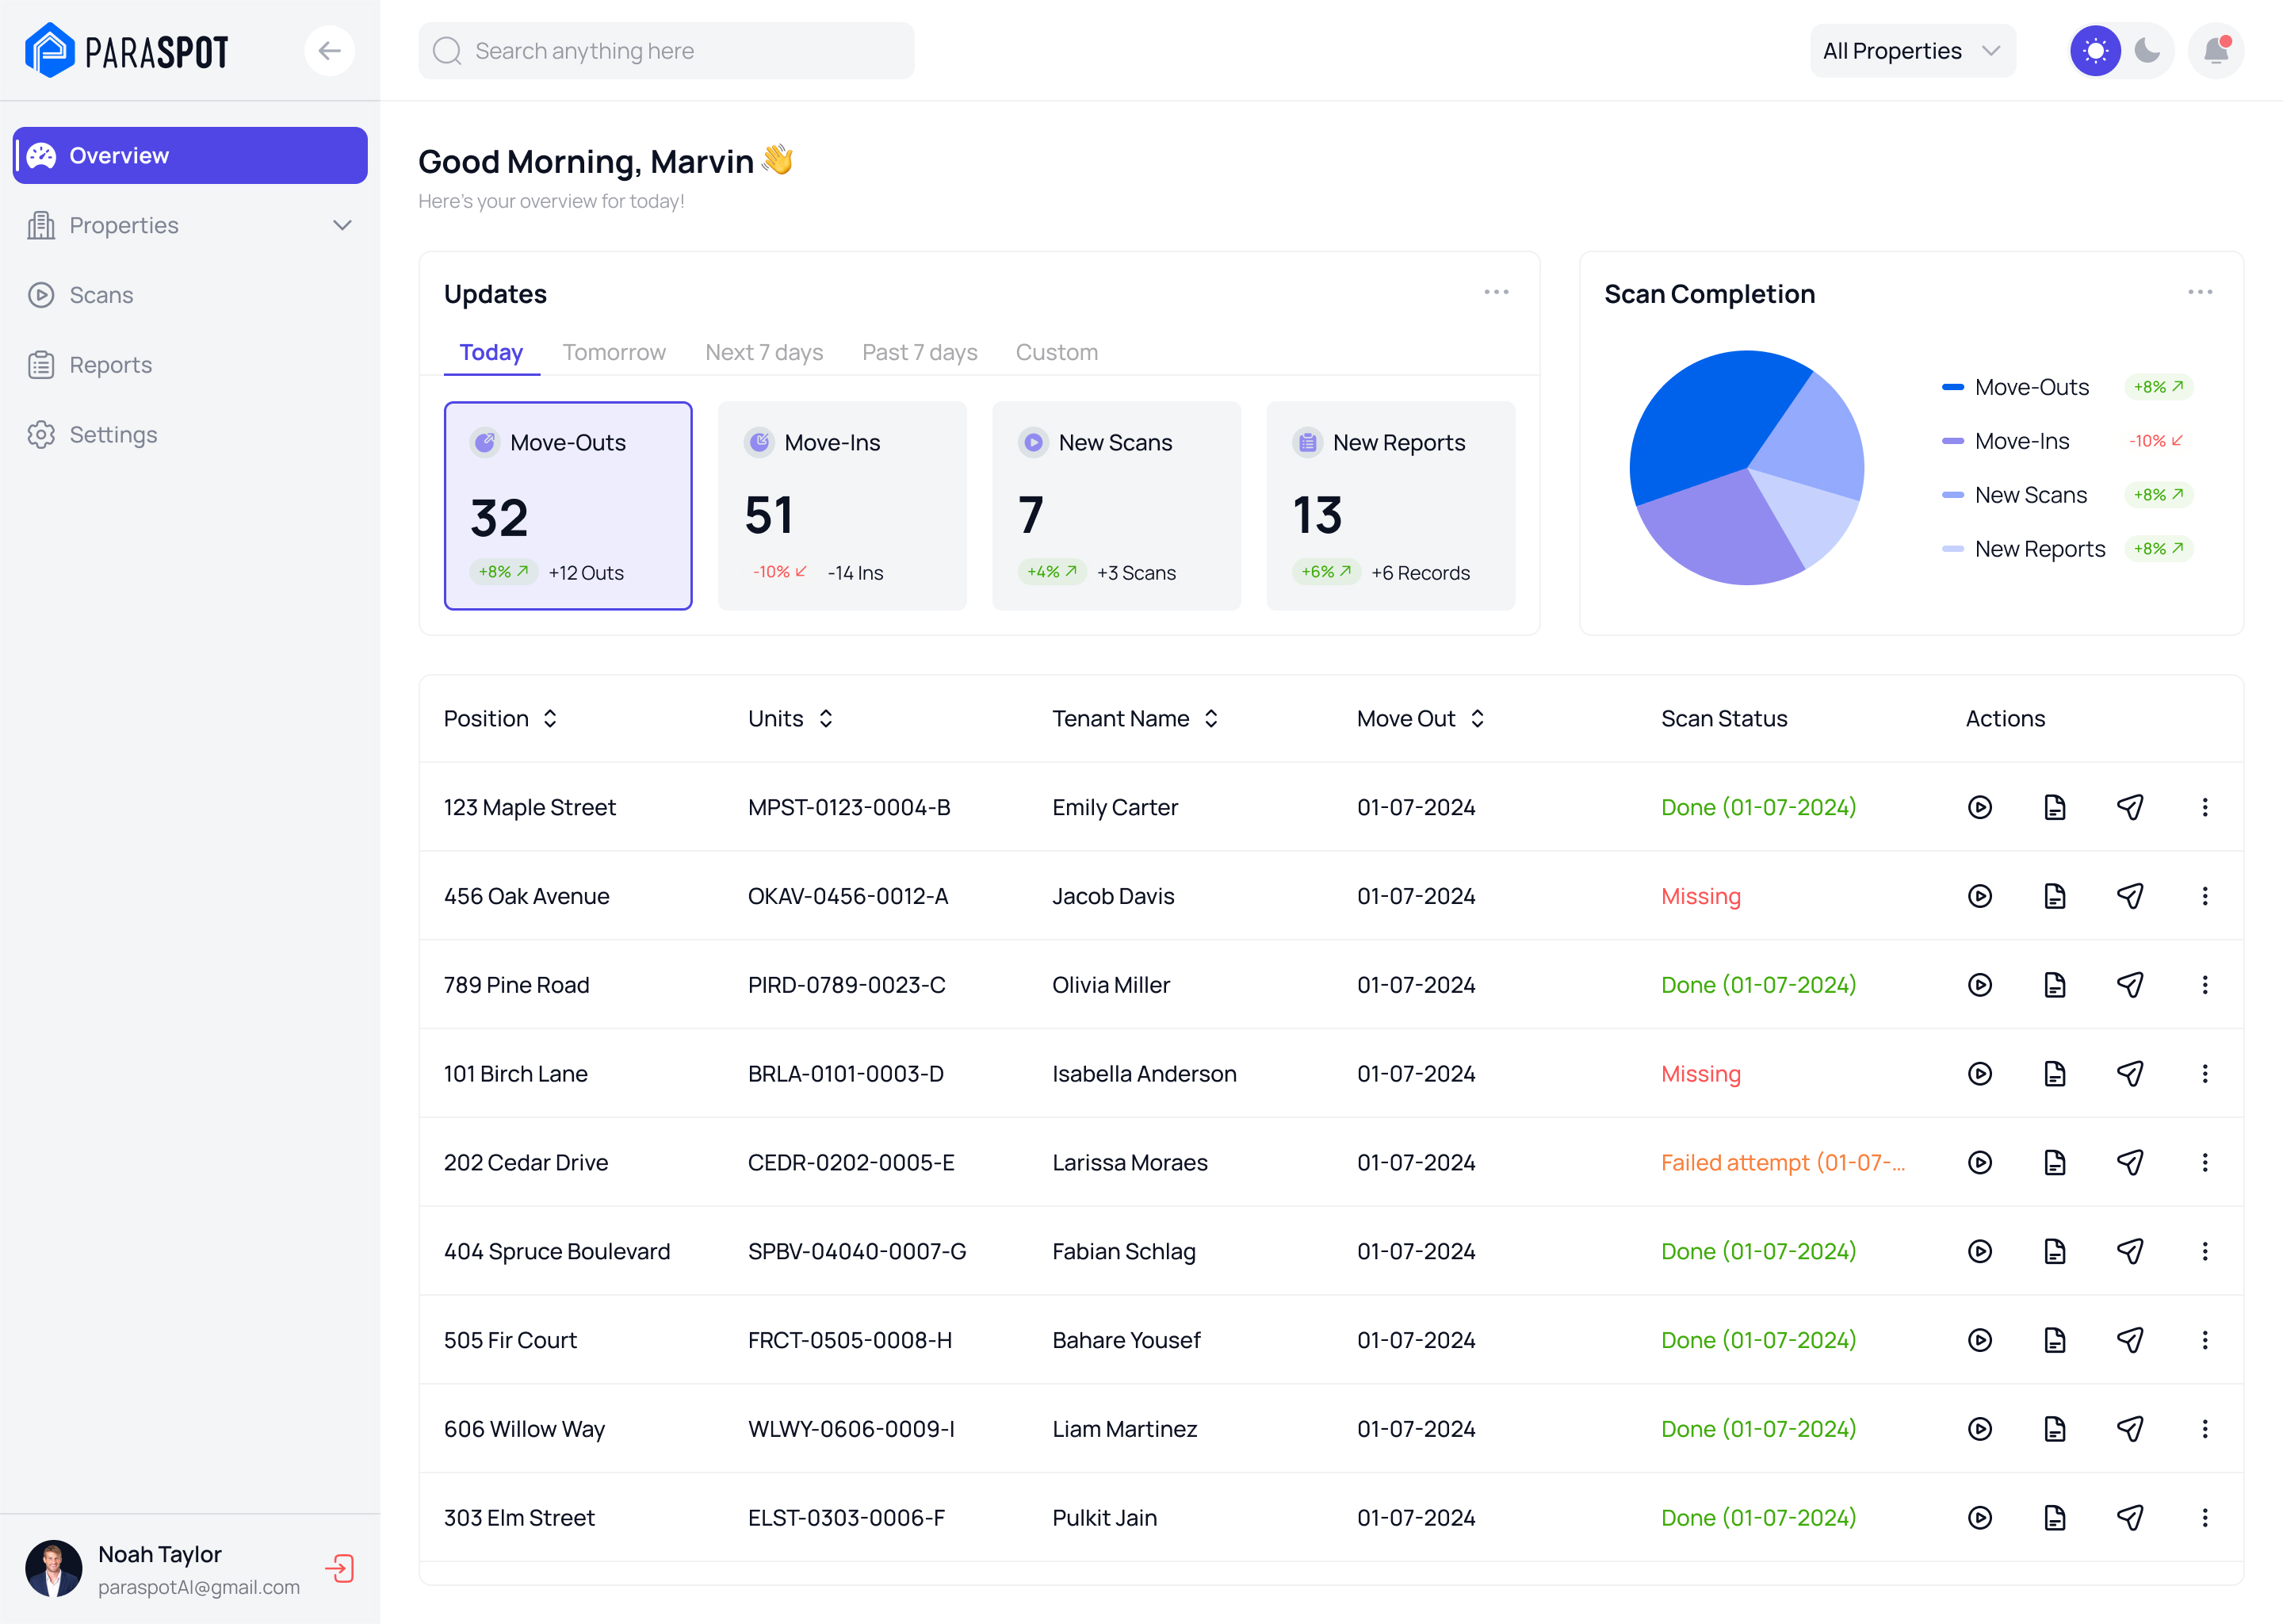
Task: Open the Updates options menu
Action: (1497, 291)
